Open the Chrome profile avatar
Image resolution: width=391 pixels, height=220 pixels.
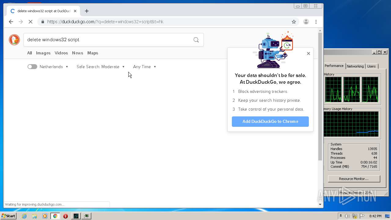(x=306, y=22)
